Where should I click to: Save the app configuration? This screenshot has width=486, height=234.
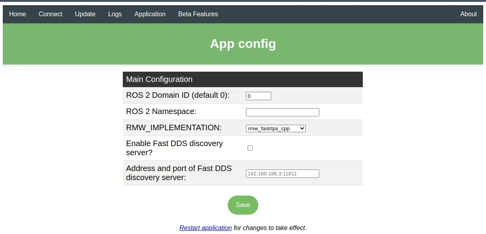pyautogui.click(x=243, y=205)
